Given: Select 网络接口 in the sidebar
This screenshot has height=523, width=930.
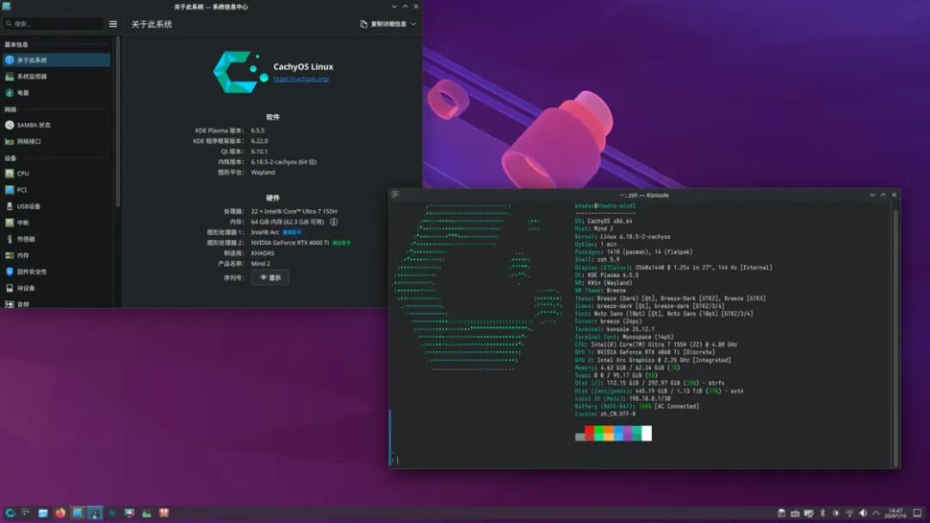Looking at the screenshot, I should pos(56,142).
